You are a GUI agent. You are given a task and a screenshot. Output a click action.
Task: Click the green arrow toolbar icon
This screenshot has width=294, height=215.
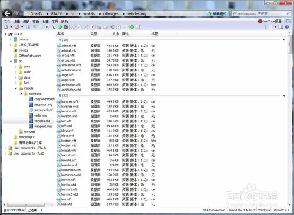(x=60, y=27)
